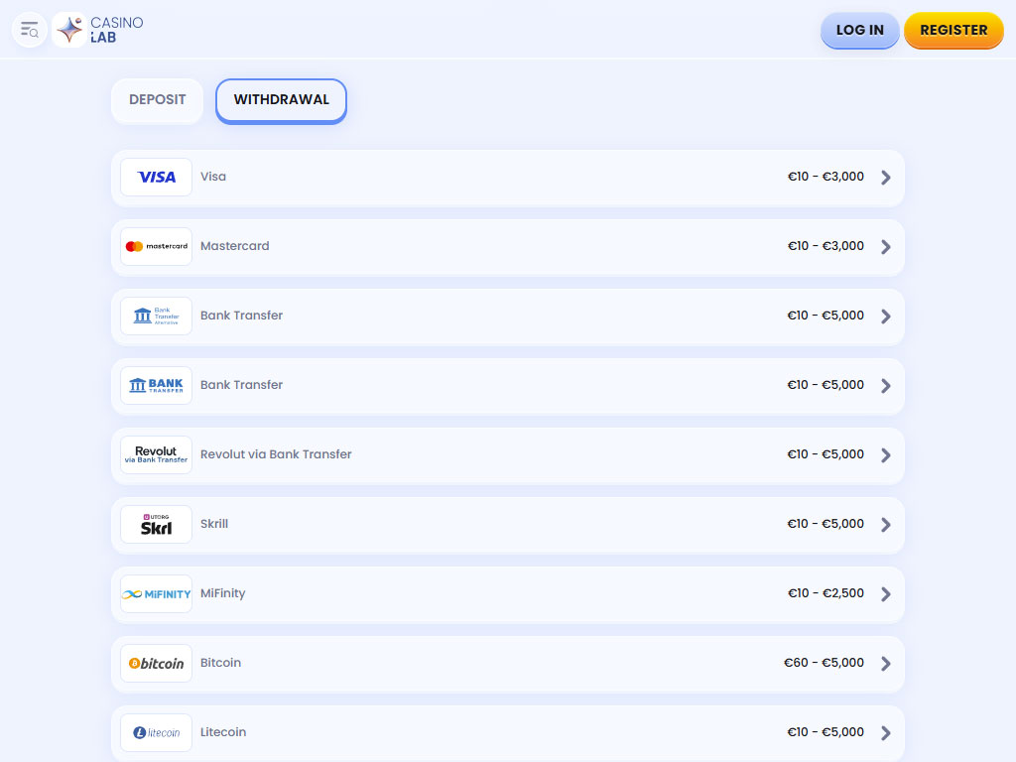The height and width of the screenshot is (762, 1016).
Task: Click the Mastercard logo
Action: point(156,246)
